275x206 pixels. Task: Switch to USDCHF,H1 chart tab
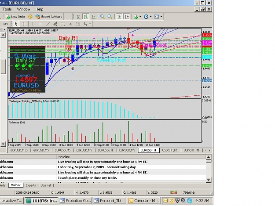tap(170, 150)
